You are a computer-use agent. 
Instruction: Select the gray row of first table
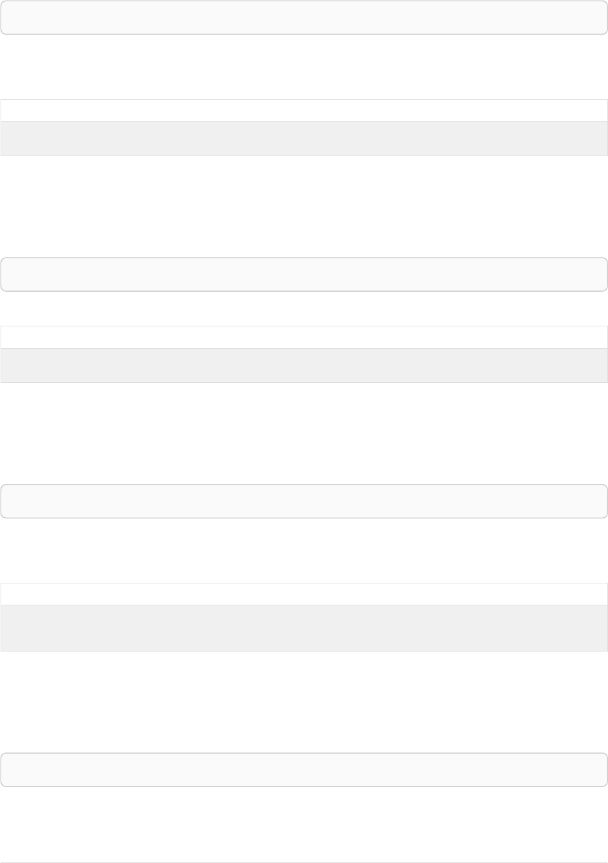304,138
